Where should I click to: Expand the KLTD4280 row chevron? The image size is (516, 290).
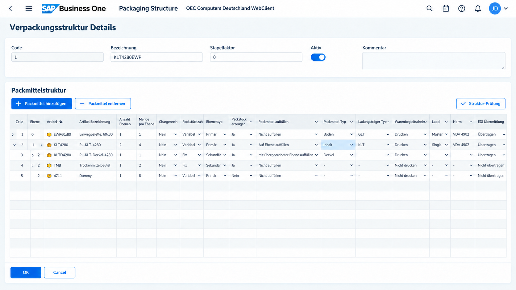tap(33, 155)
